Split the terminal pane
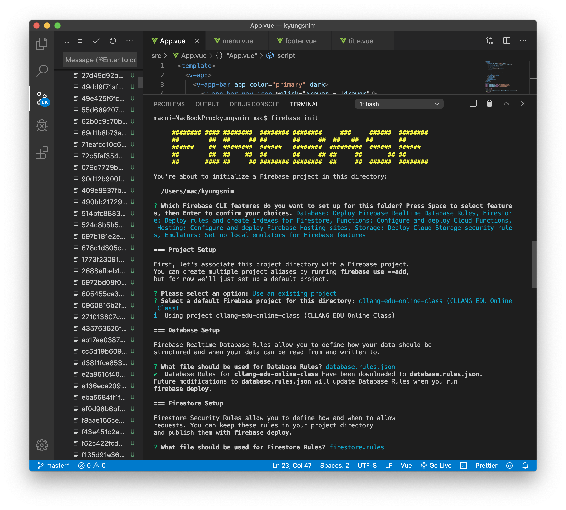 pyautogui.click(x=473, y=104)
